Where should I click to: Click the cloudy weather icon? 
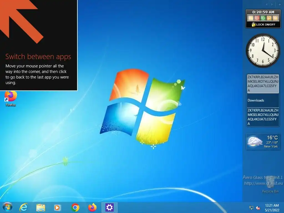pos(255,141)
